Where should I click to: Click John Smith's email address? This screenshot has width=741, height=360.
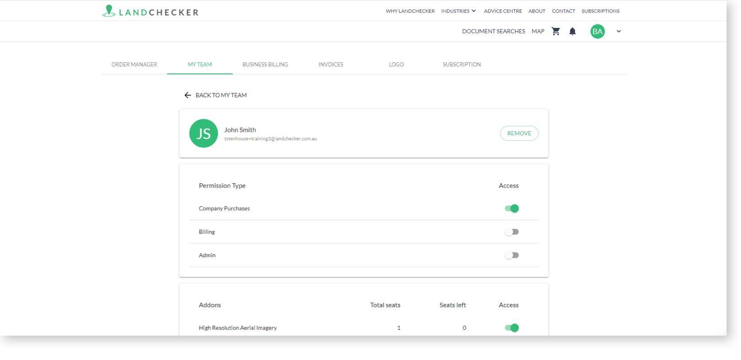pyautogui.click(x=270, y=139)
